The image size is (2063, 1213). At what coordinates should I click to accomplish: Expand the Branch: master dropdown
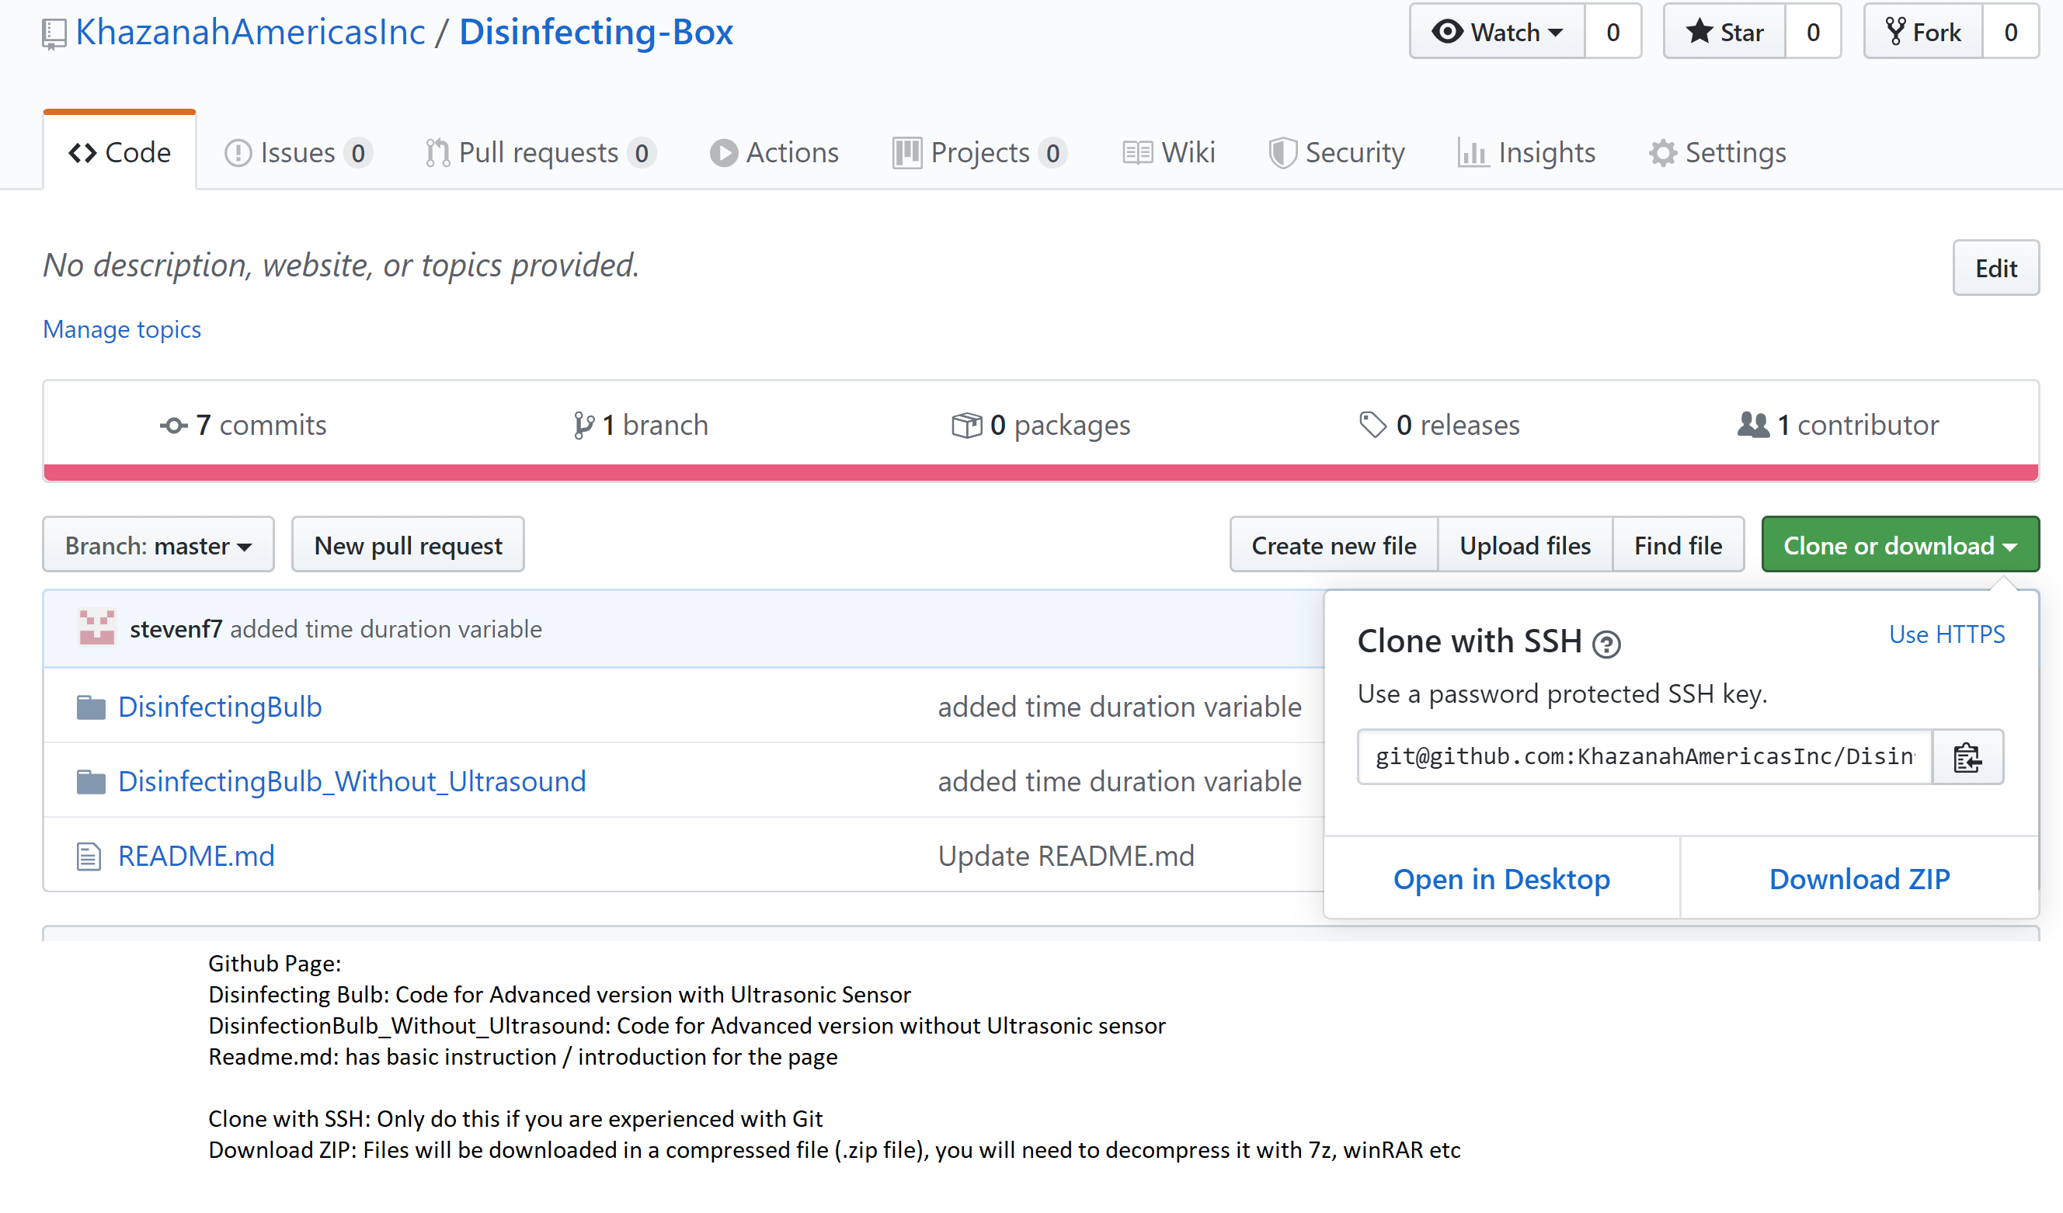(x=158, y=544)
